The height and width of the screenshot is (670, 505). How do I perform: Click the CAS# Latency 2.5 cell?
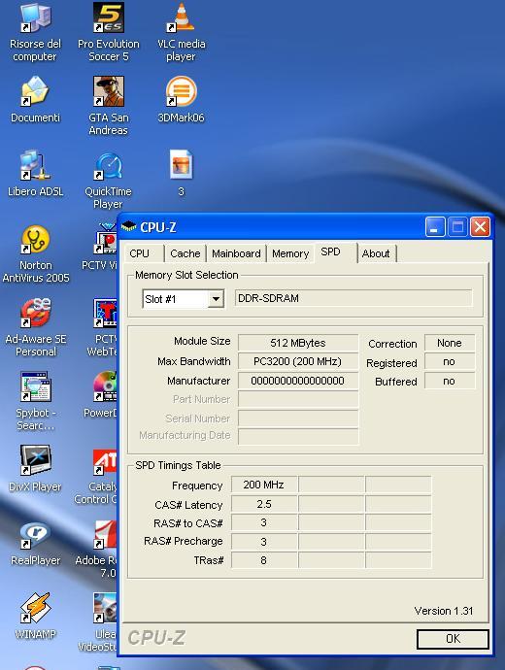click(x=264, y=504)
